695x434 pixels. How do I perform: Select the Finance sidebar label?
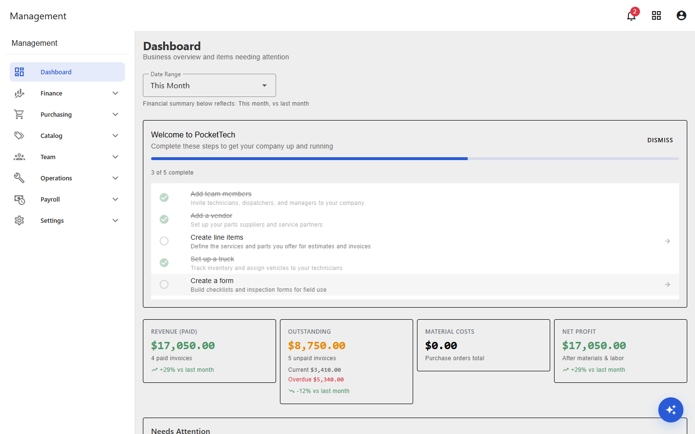tap(51, 93)
